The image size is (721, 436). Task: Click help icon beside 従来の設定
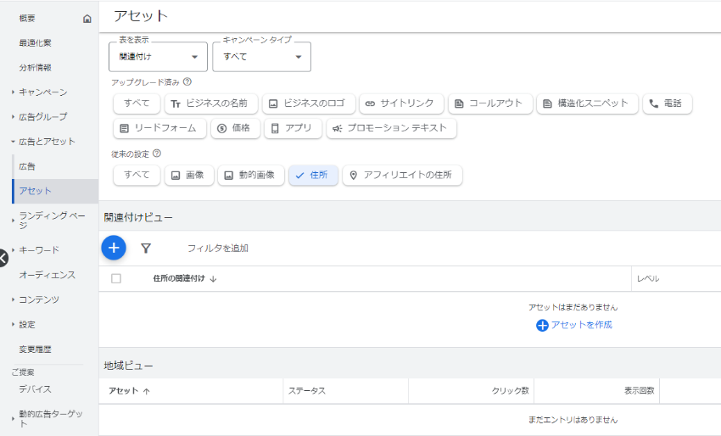[x=157, y=154]
